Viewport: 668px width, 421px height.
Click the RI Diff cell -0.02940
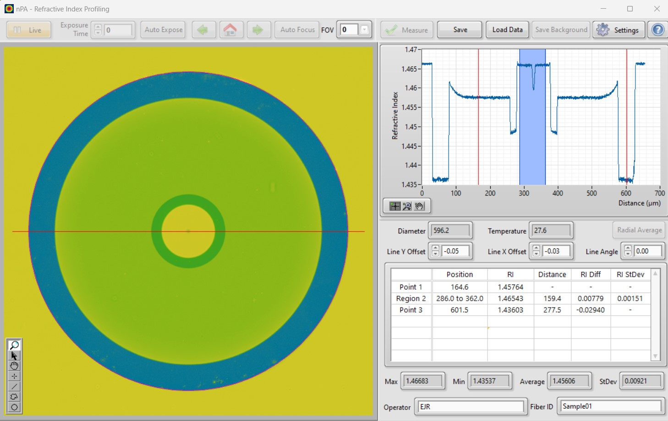click(591, 310)
